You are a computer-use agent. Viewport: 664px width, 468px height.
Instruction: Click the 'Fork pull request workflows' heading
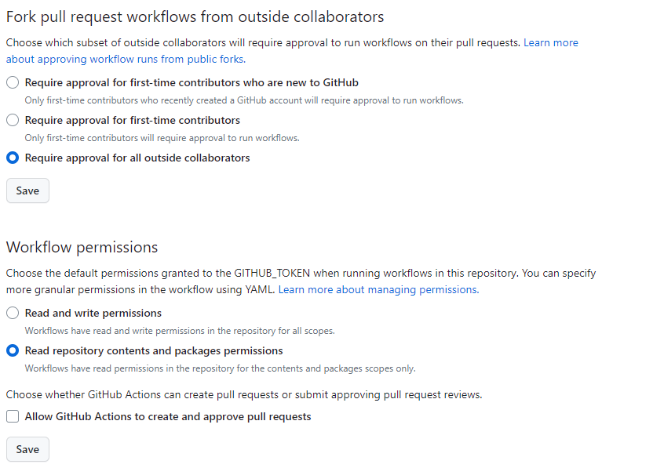tap(195, 17)
